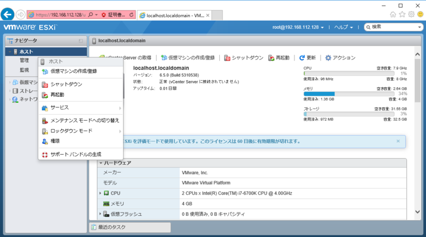Collapse the ナビゲータ panel icon
Viewport: 426px width, 237px height.
tap(81, 41)
